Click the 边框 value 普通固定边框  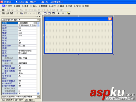point(25,51)
